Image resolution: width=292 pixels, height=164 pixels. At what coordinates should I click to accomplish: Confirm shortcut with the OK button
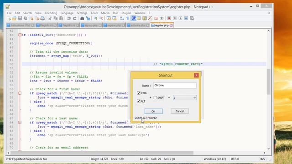pos(153,111)
